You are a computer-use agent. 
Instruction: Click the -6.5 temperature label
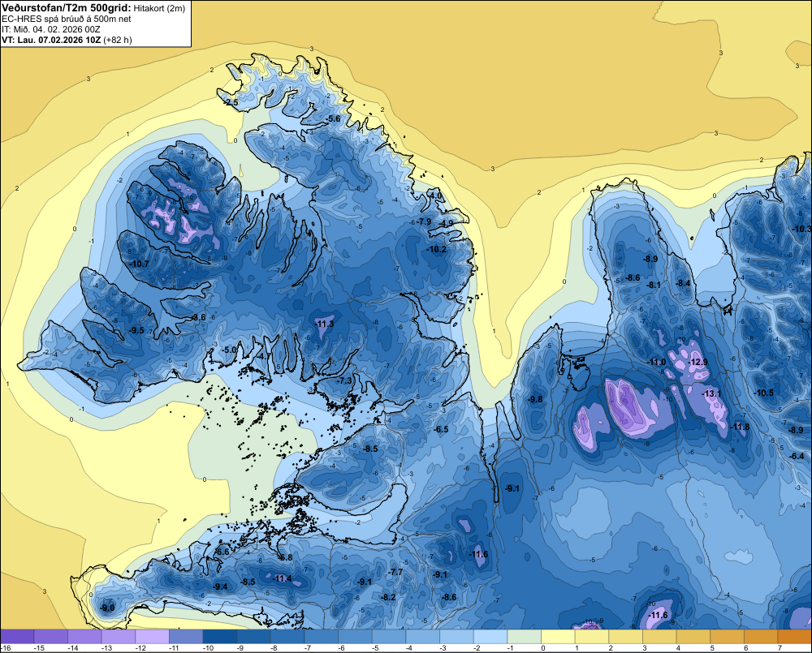[441, 429]
